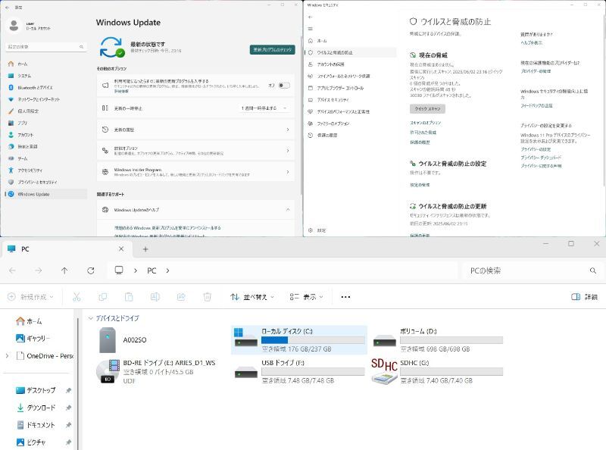Open Windows Insider Program row
Screen dimensions: 606x450
(195, 172)
